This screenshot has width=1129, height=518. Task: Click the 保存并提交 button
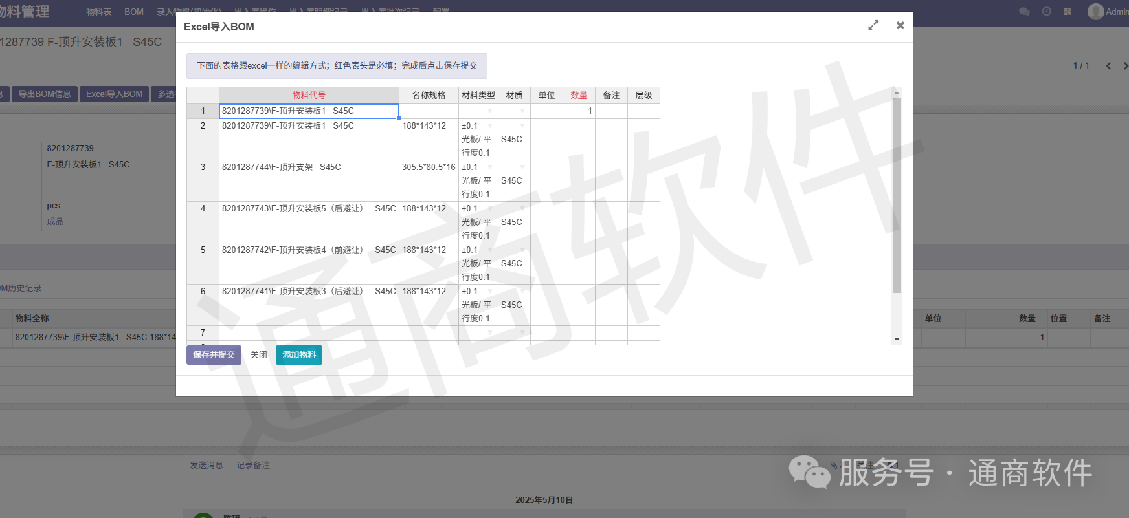[214, 355]
